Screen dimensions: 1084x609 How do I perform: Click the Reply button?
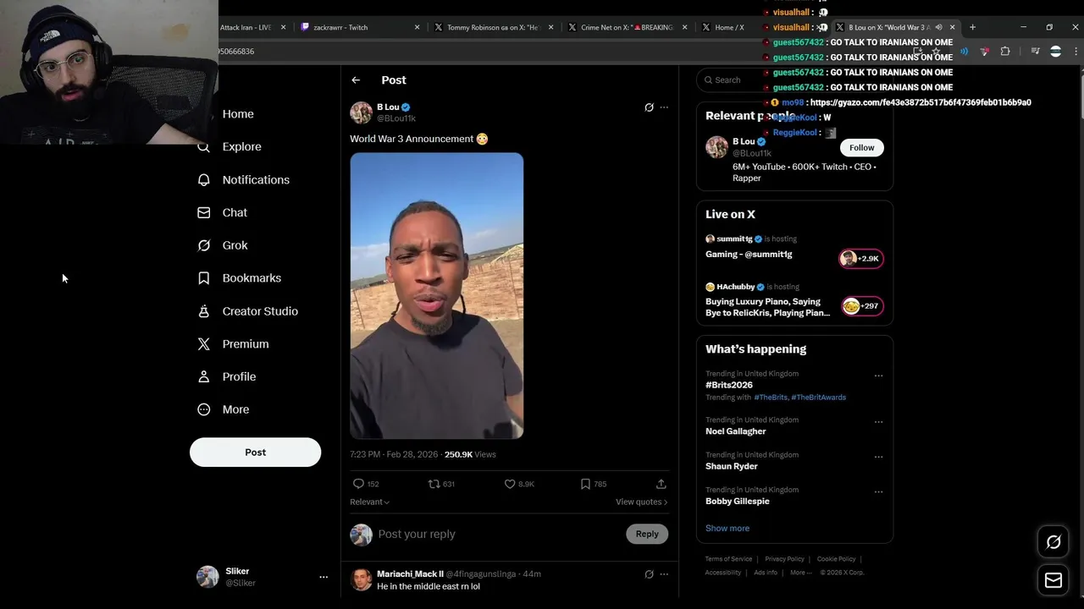click(647, 534)
